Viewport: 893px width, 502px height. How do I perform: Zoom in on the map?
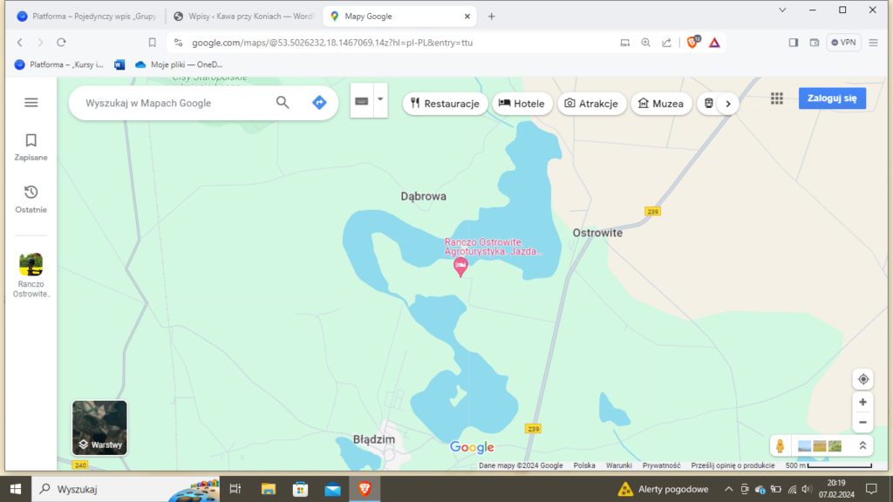point(862,403)
